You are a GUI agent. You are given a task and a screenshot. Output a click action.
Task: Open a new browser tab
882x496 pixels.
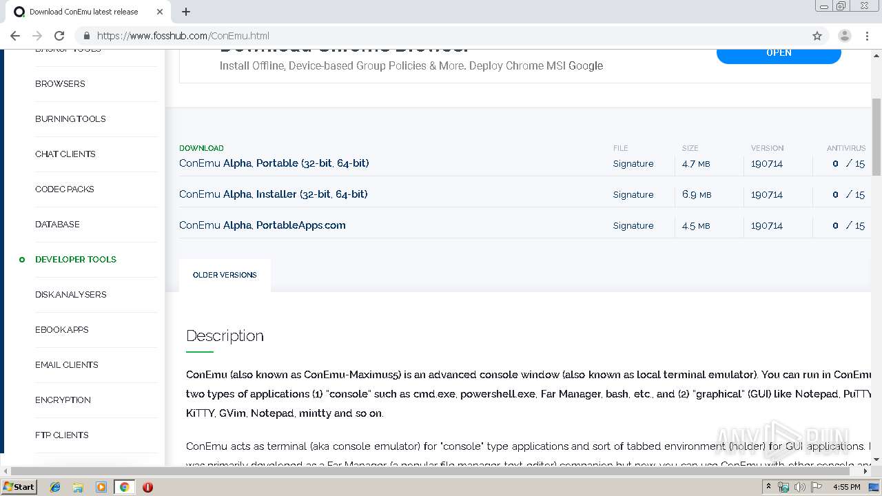click(186, 12)
